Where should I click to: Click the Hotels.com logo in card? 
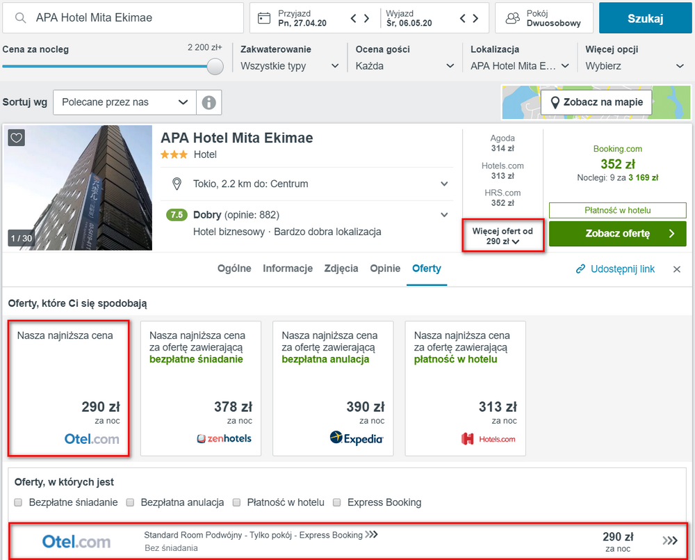(489, 439)
